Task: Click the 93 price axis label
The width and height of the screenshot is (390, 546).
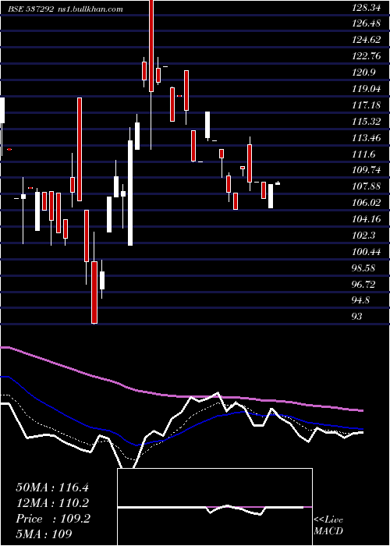Action: 357,317
